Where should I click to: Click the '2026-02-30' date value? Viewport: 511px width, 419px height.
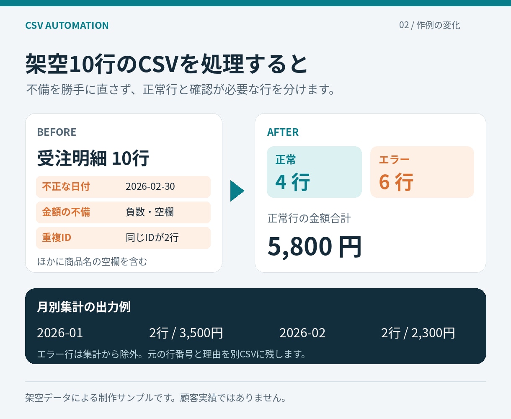tap(150, 186)
